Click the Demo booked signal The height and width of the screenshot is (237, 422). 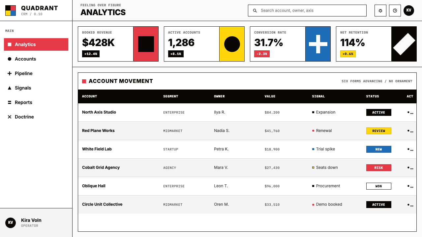327,204
